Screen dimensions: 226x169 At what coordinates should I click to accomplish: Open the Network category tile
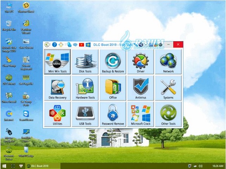point(168,62)
